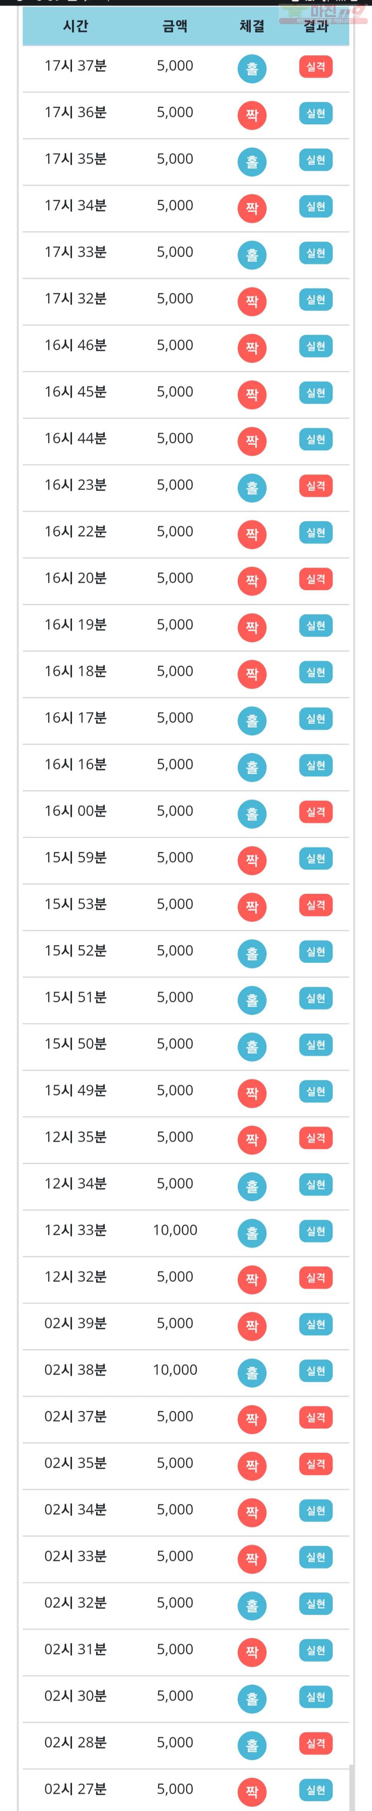
Task: Click the 짝 icon at 02시 37분
Action: (x=252, y=1420)
